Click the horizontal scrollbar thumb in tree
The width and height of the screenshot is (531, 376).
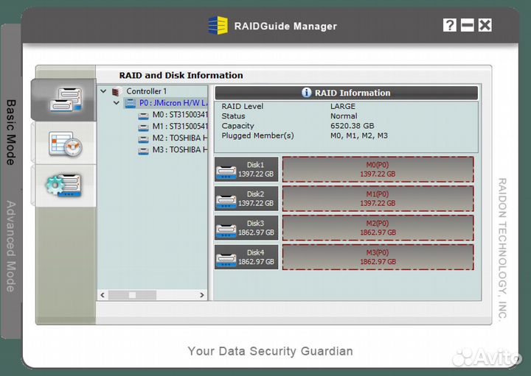coord(133,295)
